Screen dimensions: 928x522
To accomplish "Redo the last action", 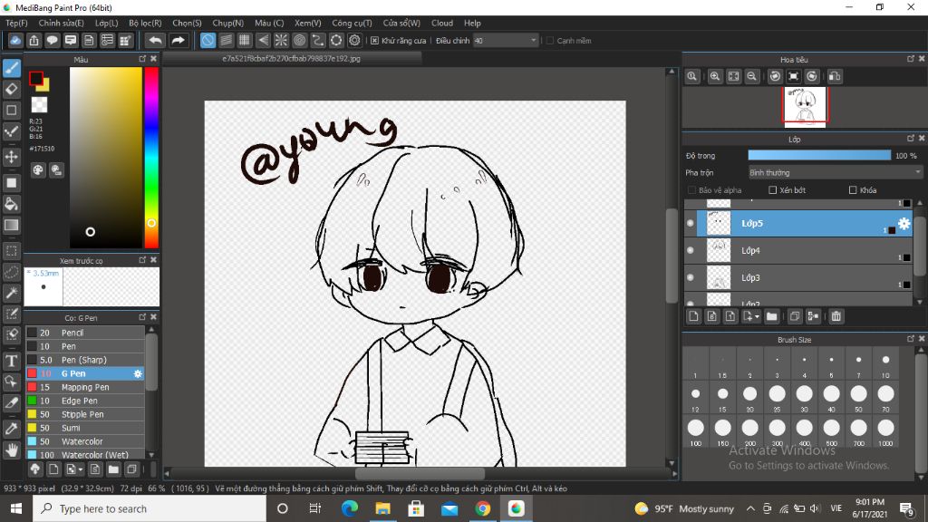I will pyautogui.click(x=178, y=40).
